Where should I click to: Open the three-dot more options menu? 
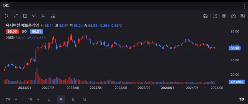pyautogui.click(x=244, y=7)
